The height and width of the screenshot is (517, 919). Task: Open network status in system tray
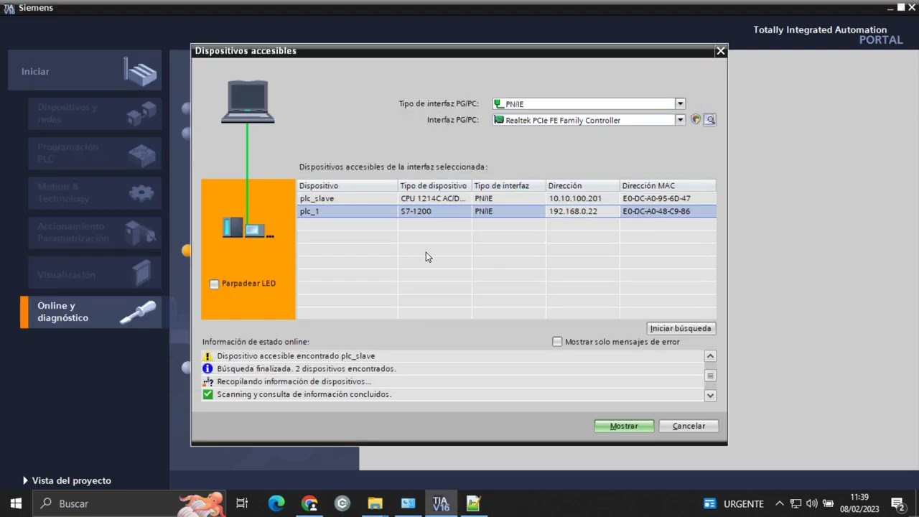pyautogui.click(x=796, y=503)
